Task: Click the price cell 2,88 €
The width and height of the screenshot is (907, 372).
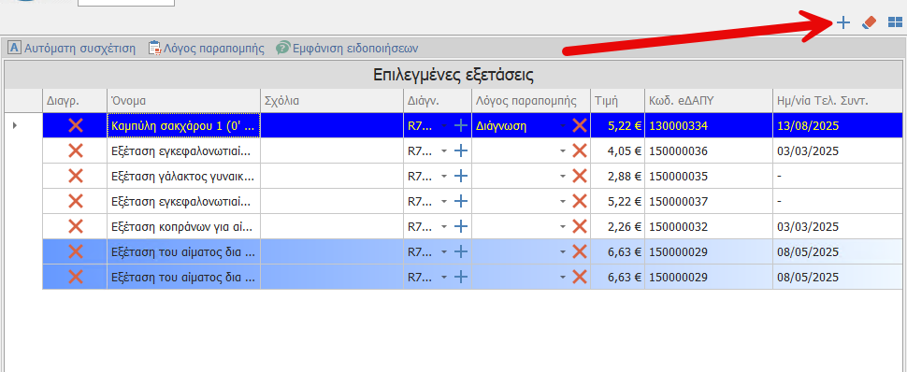Action: tap(618, 176)
